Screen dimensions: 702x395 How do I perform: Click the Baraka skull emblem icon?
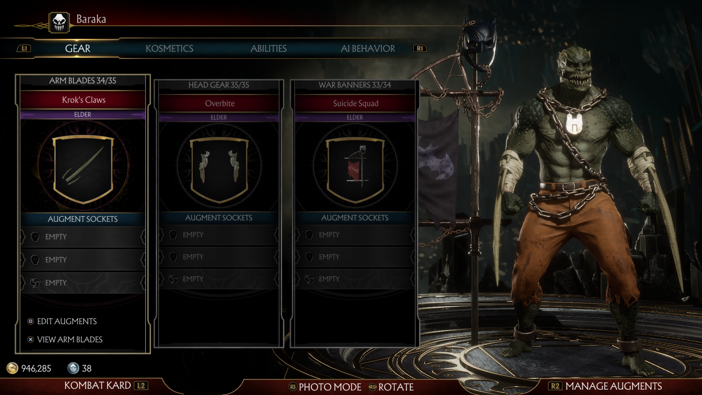(59, 23)
